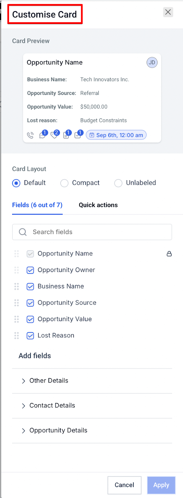The image size is (183, 498).
Task: Click the notes icon in card preview
Action: point(67,134)
